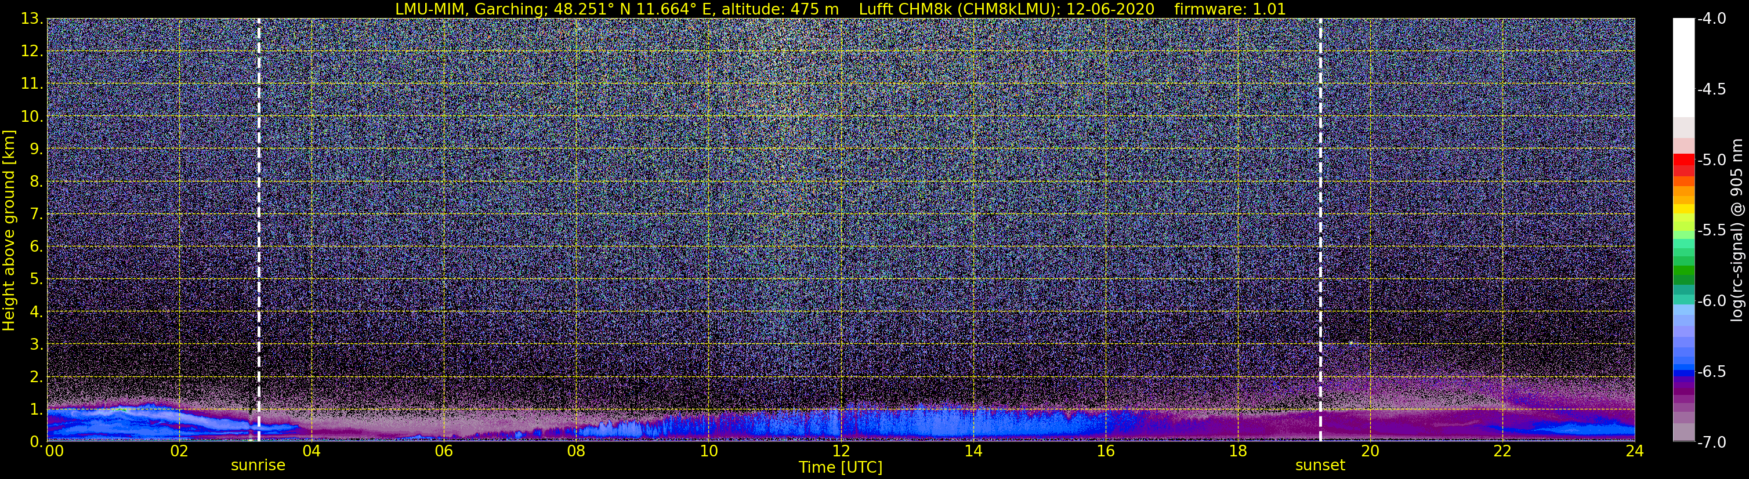Click the '00' tick on the time axis

coord(55,451)
